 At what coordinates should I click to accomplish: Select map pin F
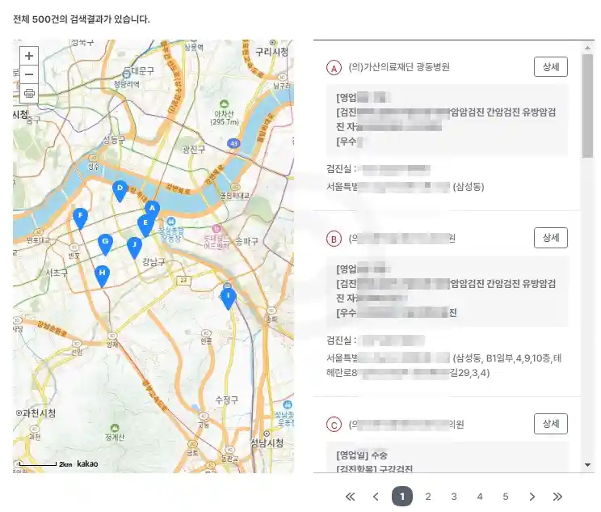click(80, 218)
